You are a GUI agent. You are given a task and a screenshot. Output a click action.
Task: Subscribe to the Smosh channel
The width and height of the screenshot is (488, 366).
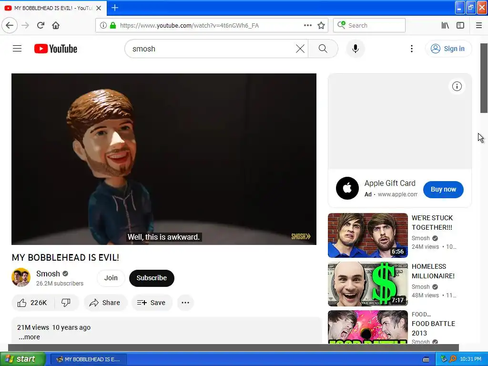[152, 278]
